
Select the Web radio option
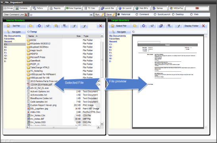coord(194,14)
